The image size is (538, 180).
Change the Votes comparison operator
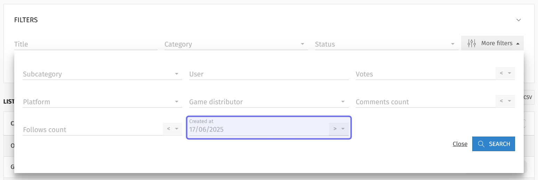(x=505, y=73)
